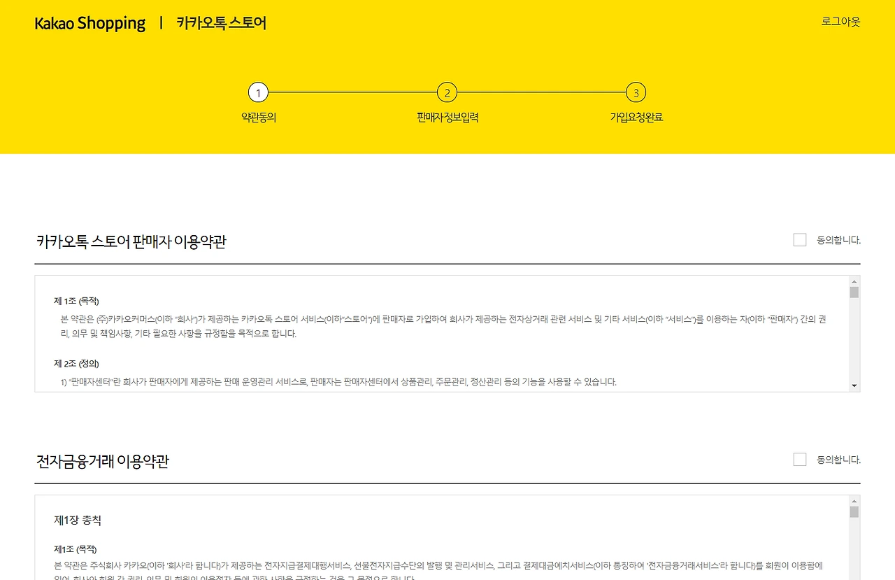
Task: Click the 동의합니다 label beside 전자금융거래 이용약관
Action: (x=838, y=460)
